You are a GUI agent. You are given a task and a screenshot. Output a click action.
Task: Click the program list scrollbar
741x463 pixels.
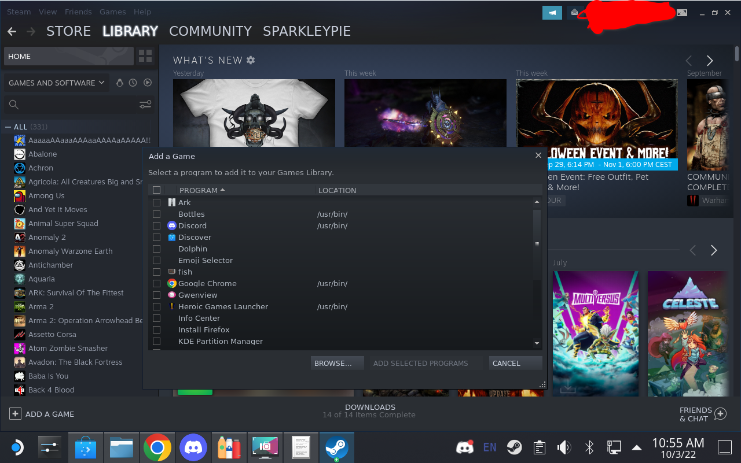pyautogui.click(x=537, y=245)
